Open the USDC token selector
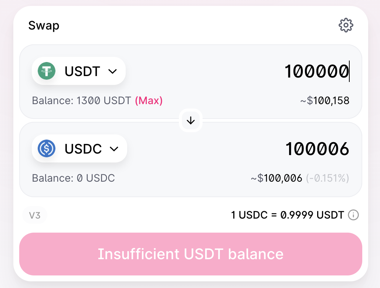The image size is (380, 288). [x=79, y=148]
